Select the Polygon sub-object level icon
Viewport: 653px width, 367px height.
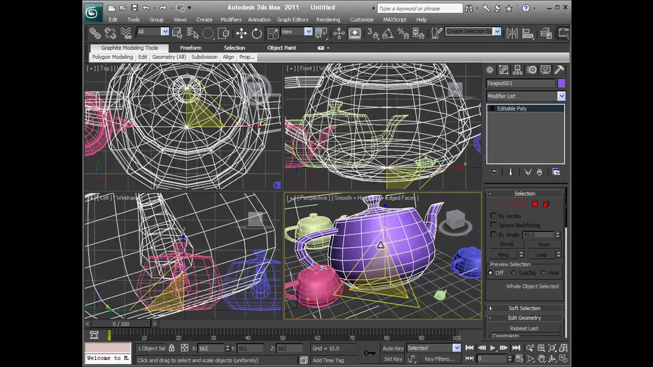[535, 204]
